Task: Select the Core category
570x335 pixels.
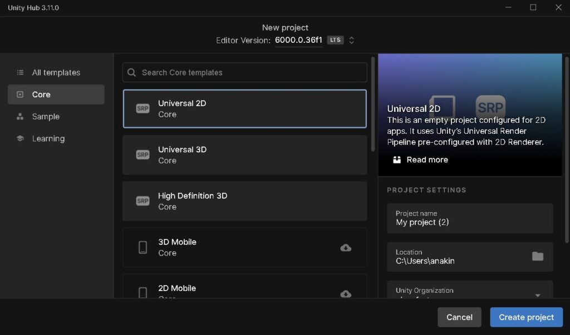Action: tap(56, 94)
